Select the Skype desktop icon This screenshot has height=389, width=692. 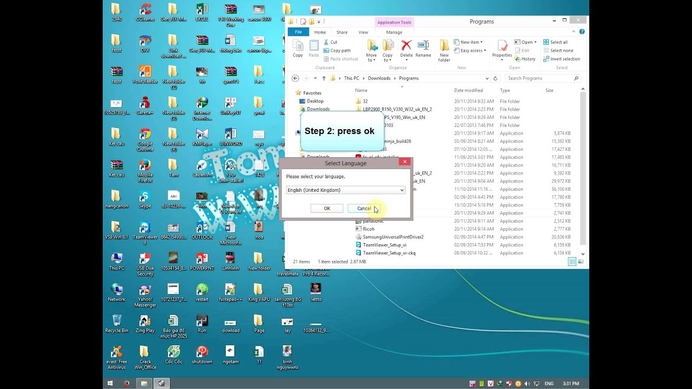click(x=145, y=199)
